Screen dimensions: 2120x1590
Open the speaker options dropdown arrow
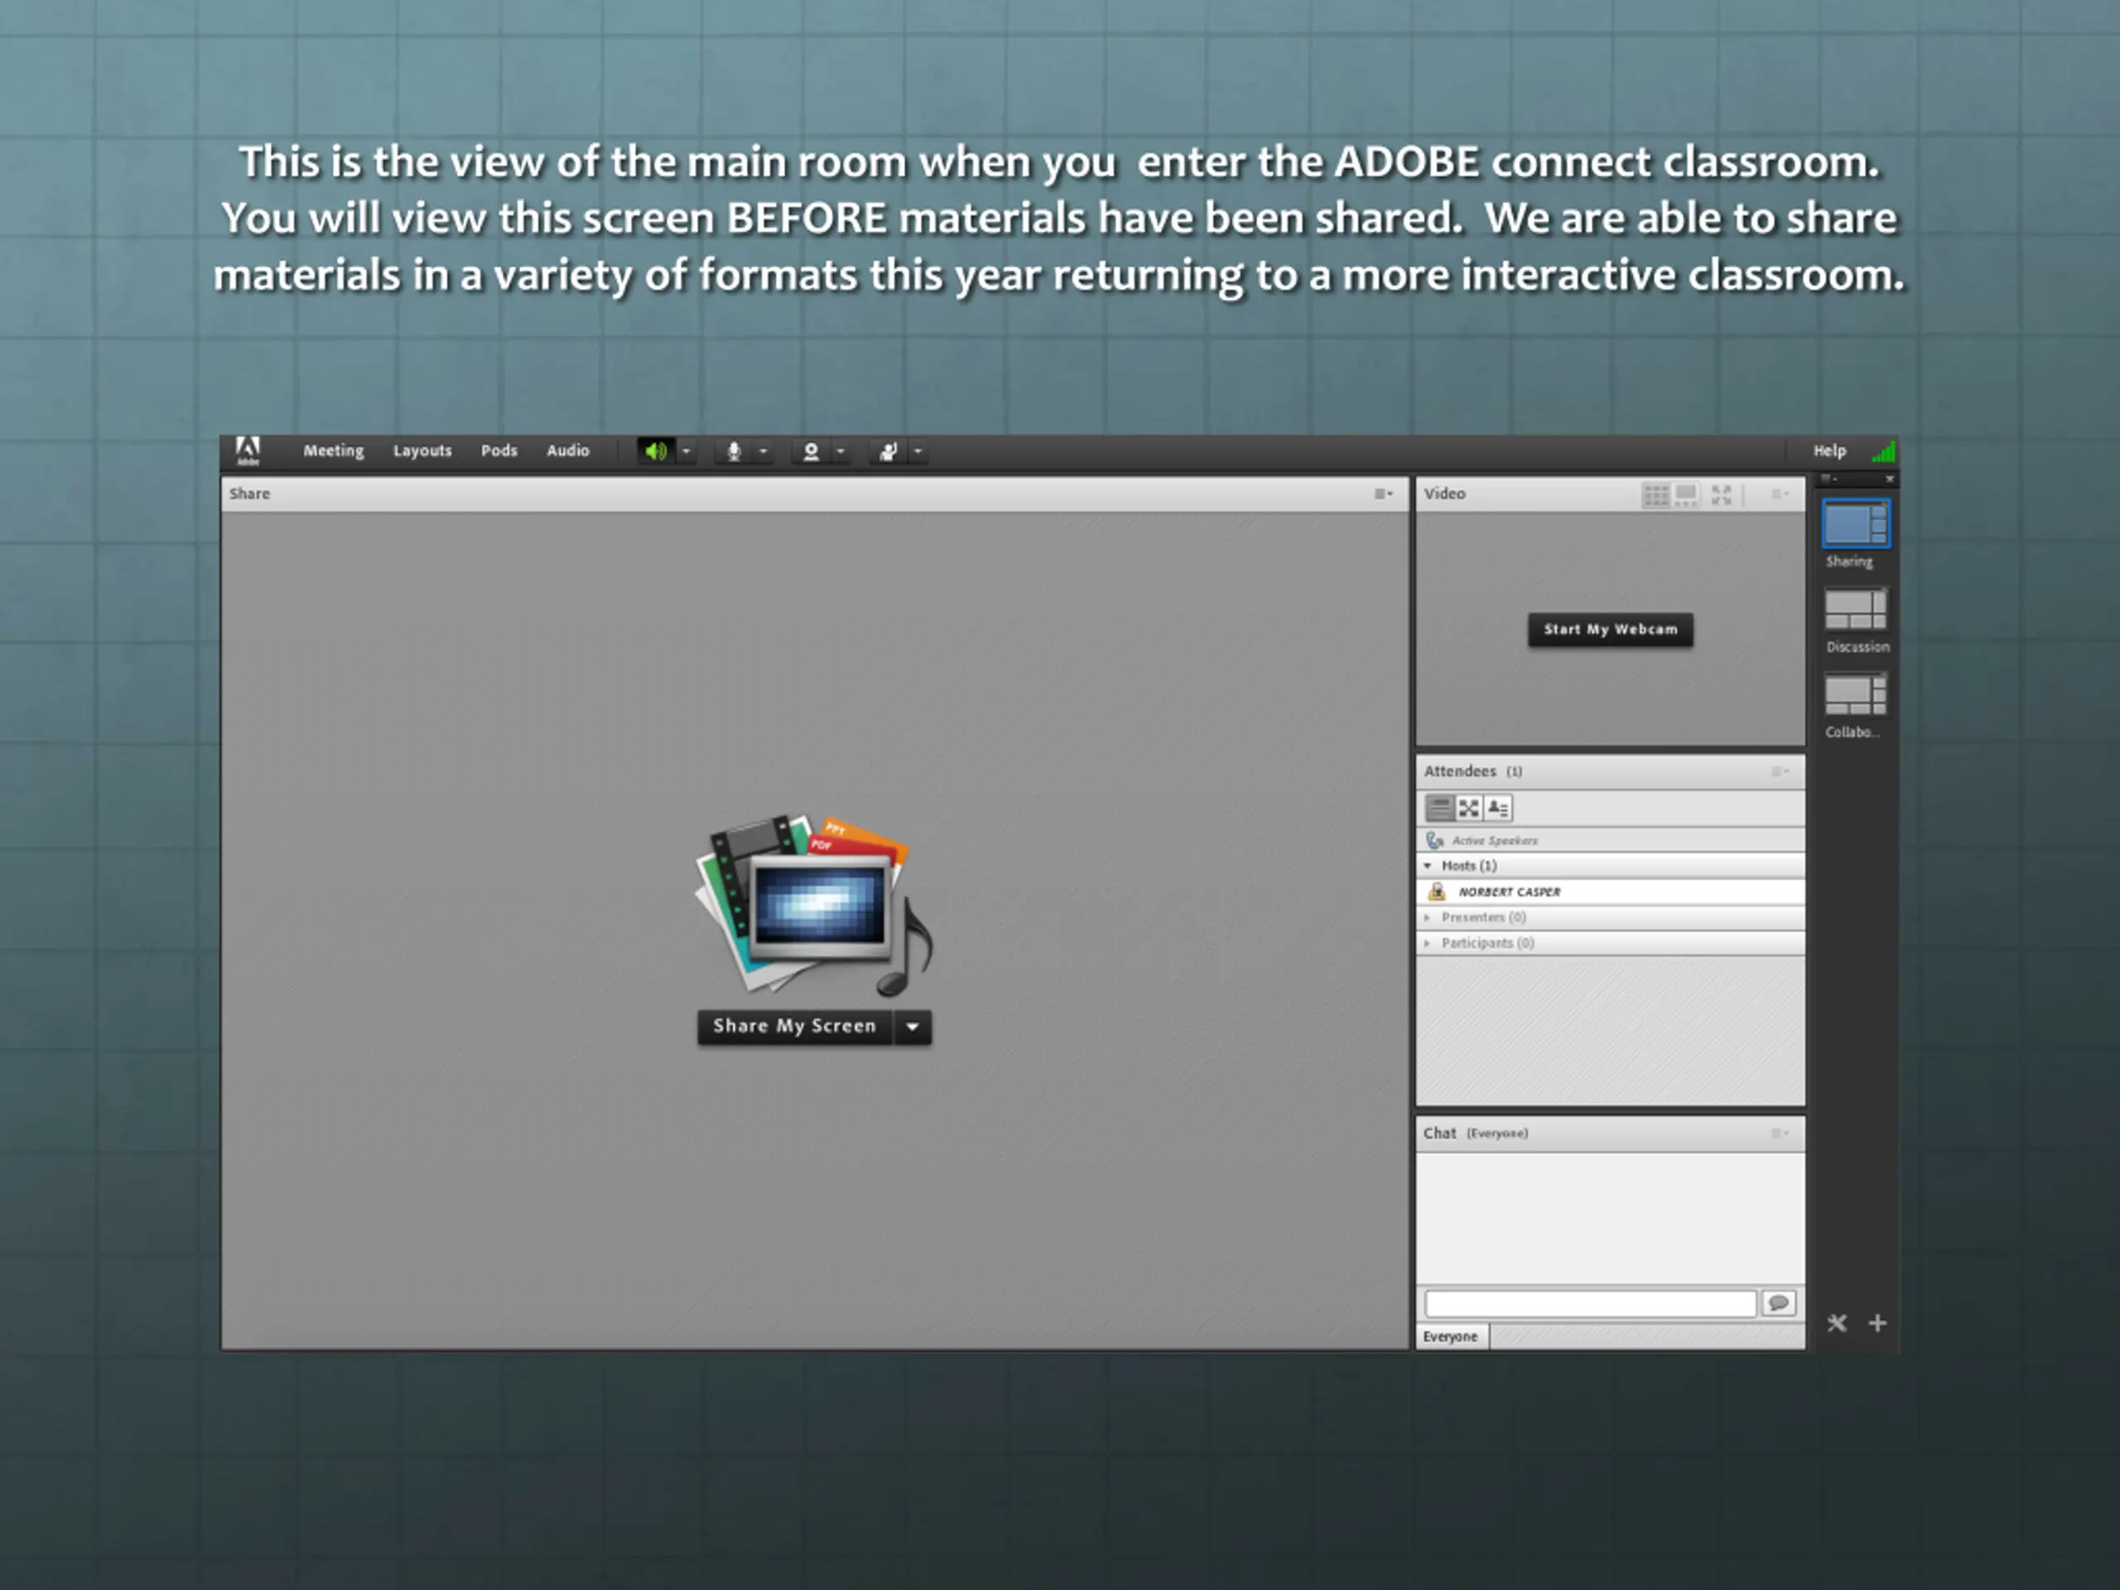pyautogui.click(x=687, y=451)
